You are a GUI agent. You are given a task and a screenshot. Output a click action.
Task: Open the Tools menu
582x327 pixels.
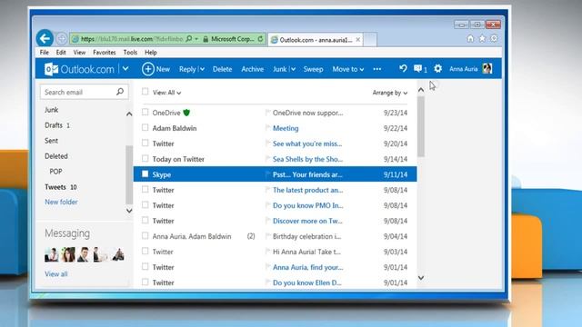tap(130, 53)
